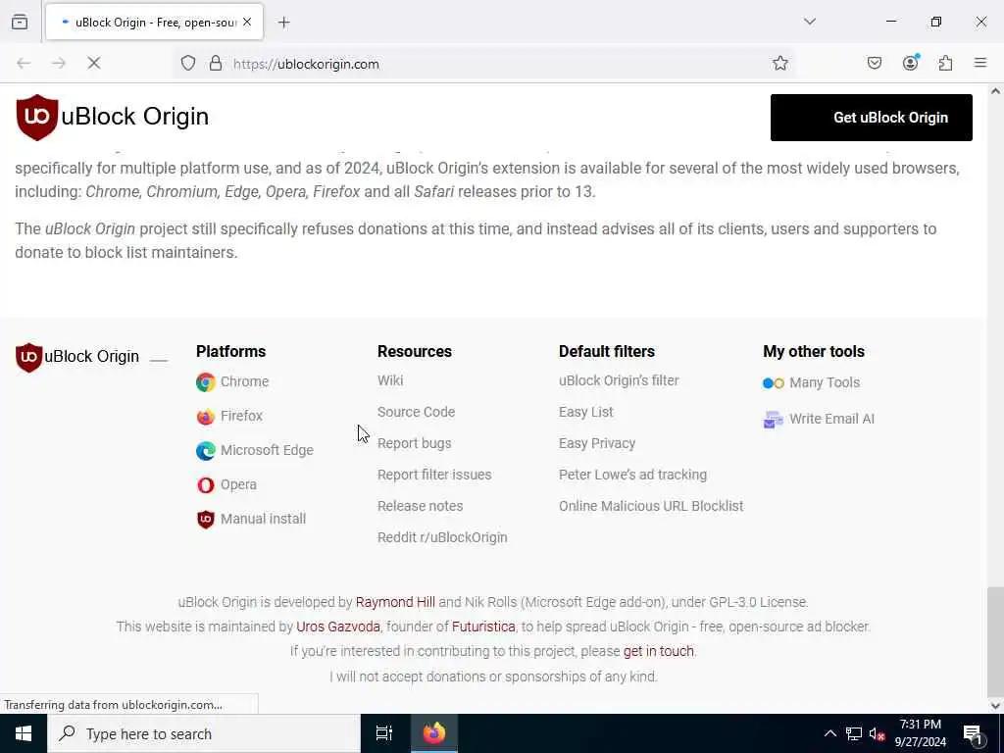Go back with the browser back arrow

click(x=24, y=63)
